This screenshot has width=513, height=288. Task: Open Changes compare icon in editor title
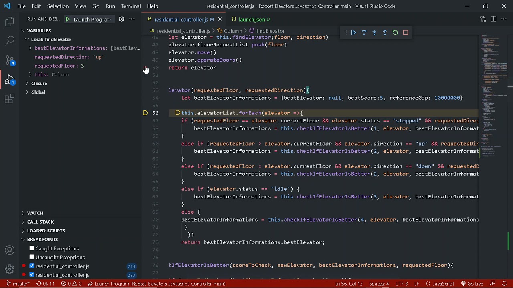tap(483, 19)
